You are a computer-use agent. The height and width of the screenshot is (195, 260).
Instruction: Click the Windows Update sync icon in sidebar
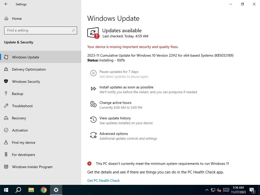(x=6, y=57)
